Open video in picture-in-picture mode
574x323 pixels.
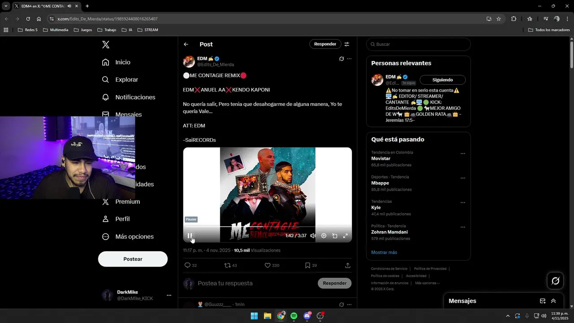click(x=335, y=236)
